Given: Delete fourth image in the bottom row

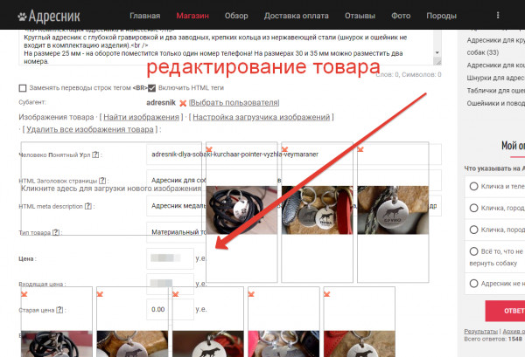Looking at the screenshot, I should tap(251, 294).
